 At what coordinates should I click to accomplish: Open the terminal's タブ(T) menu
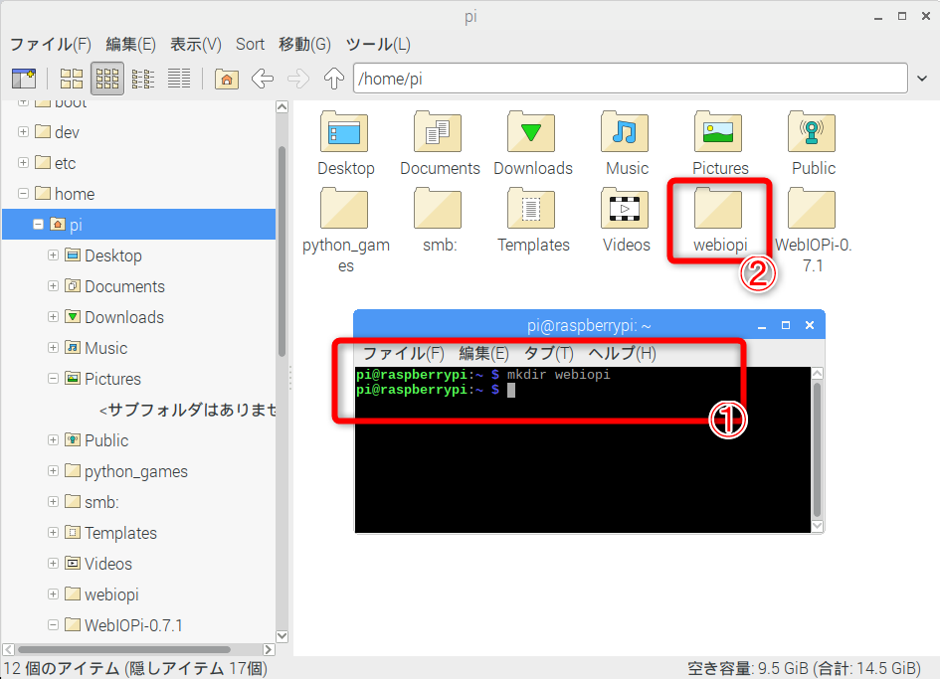[548, 353]
